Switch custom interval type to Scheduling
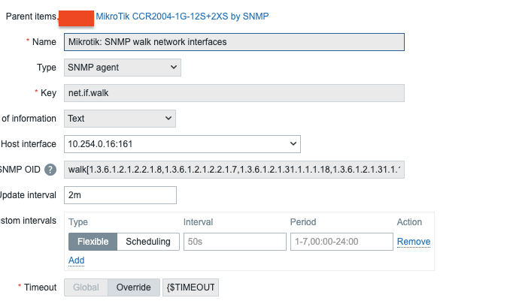507x304 pixels. [x=149, y=242]
